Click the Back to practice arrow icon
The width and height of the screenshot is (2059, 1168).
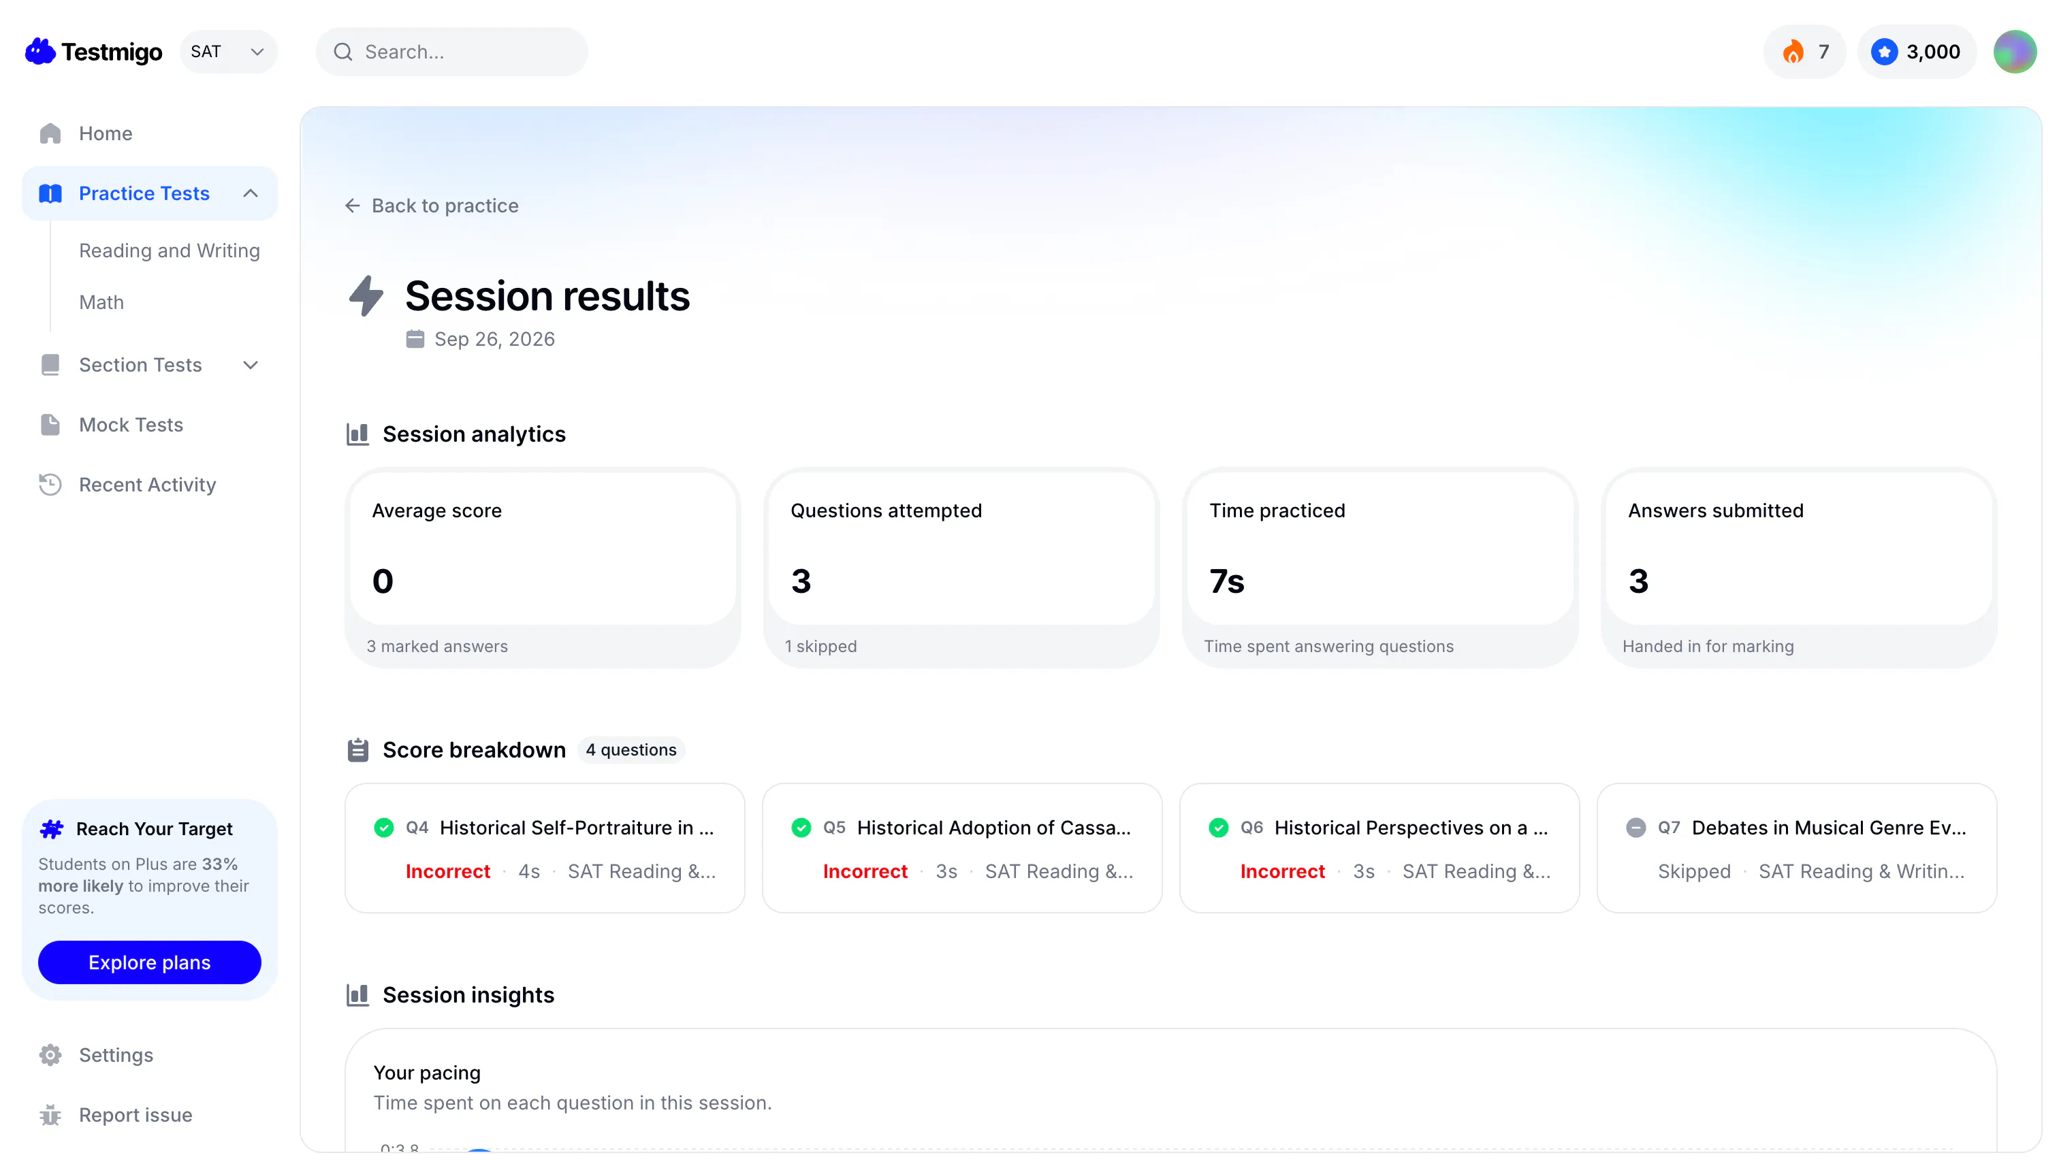[352, 206]
